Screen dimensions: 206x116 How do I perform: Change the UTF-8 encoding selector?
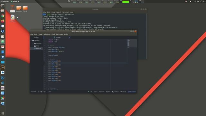pyautogui.click(x=96, y=92)
